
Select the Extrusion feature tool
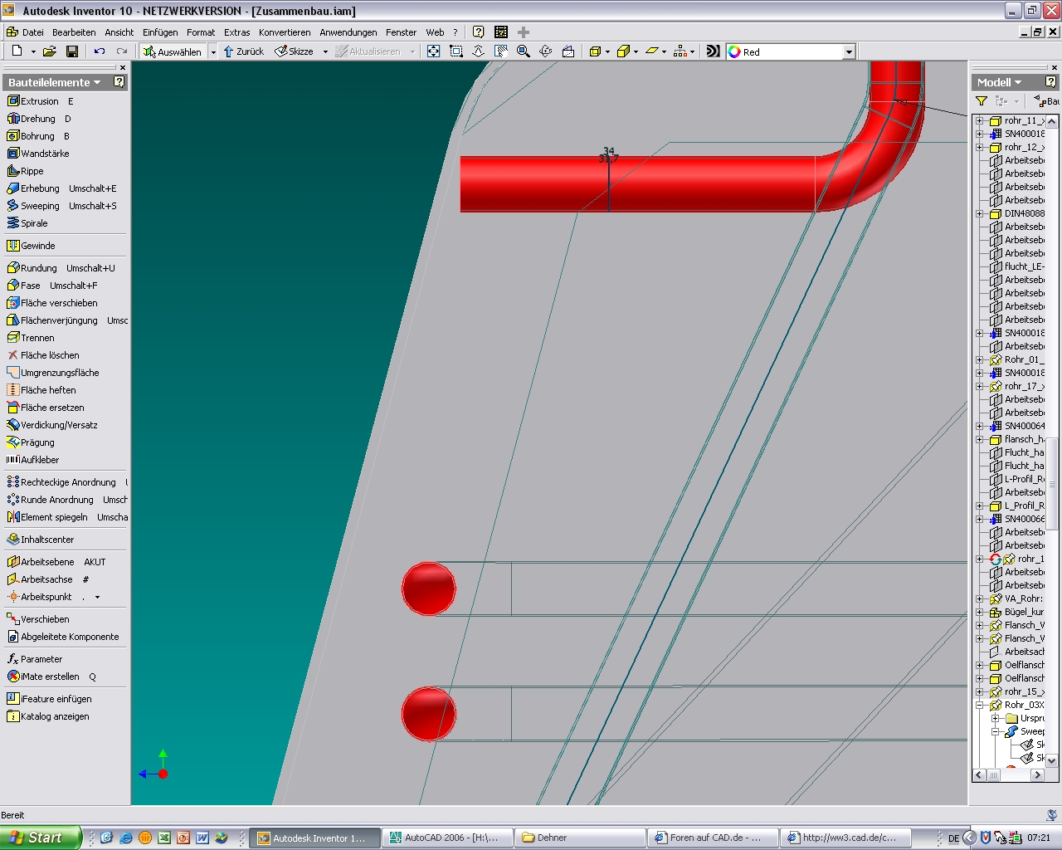pyautogui.click(x=39, y=101)
